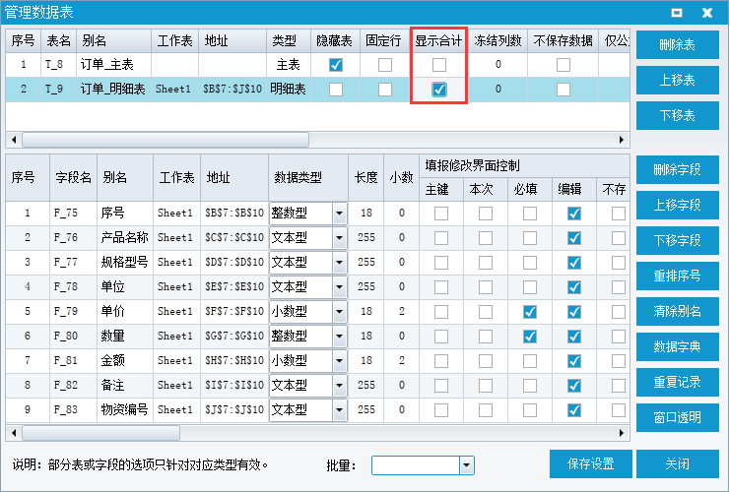Open data type dropdown for 数量 field
The width and height of the screenshot is (729, 492).
[x=340, y=337]
